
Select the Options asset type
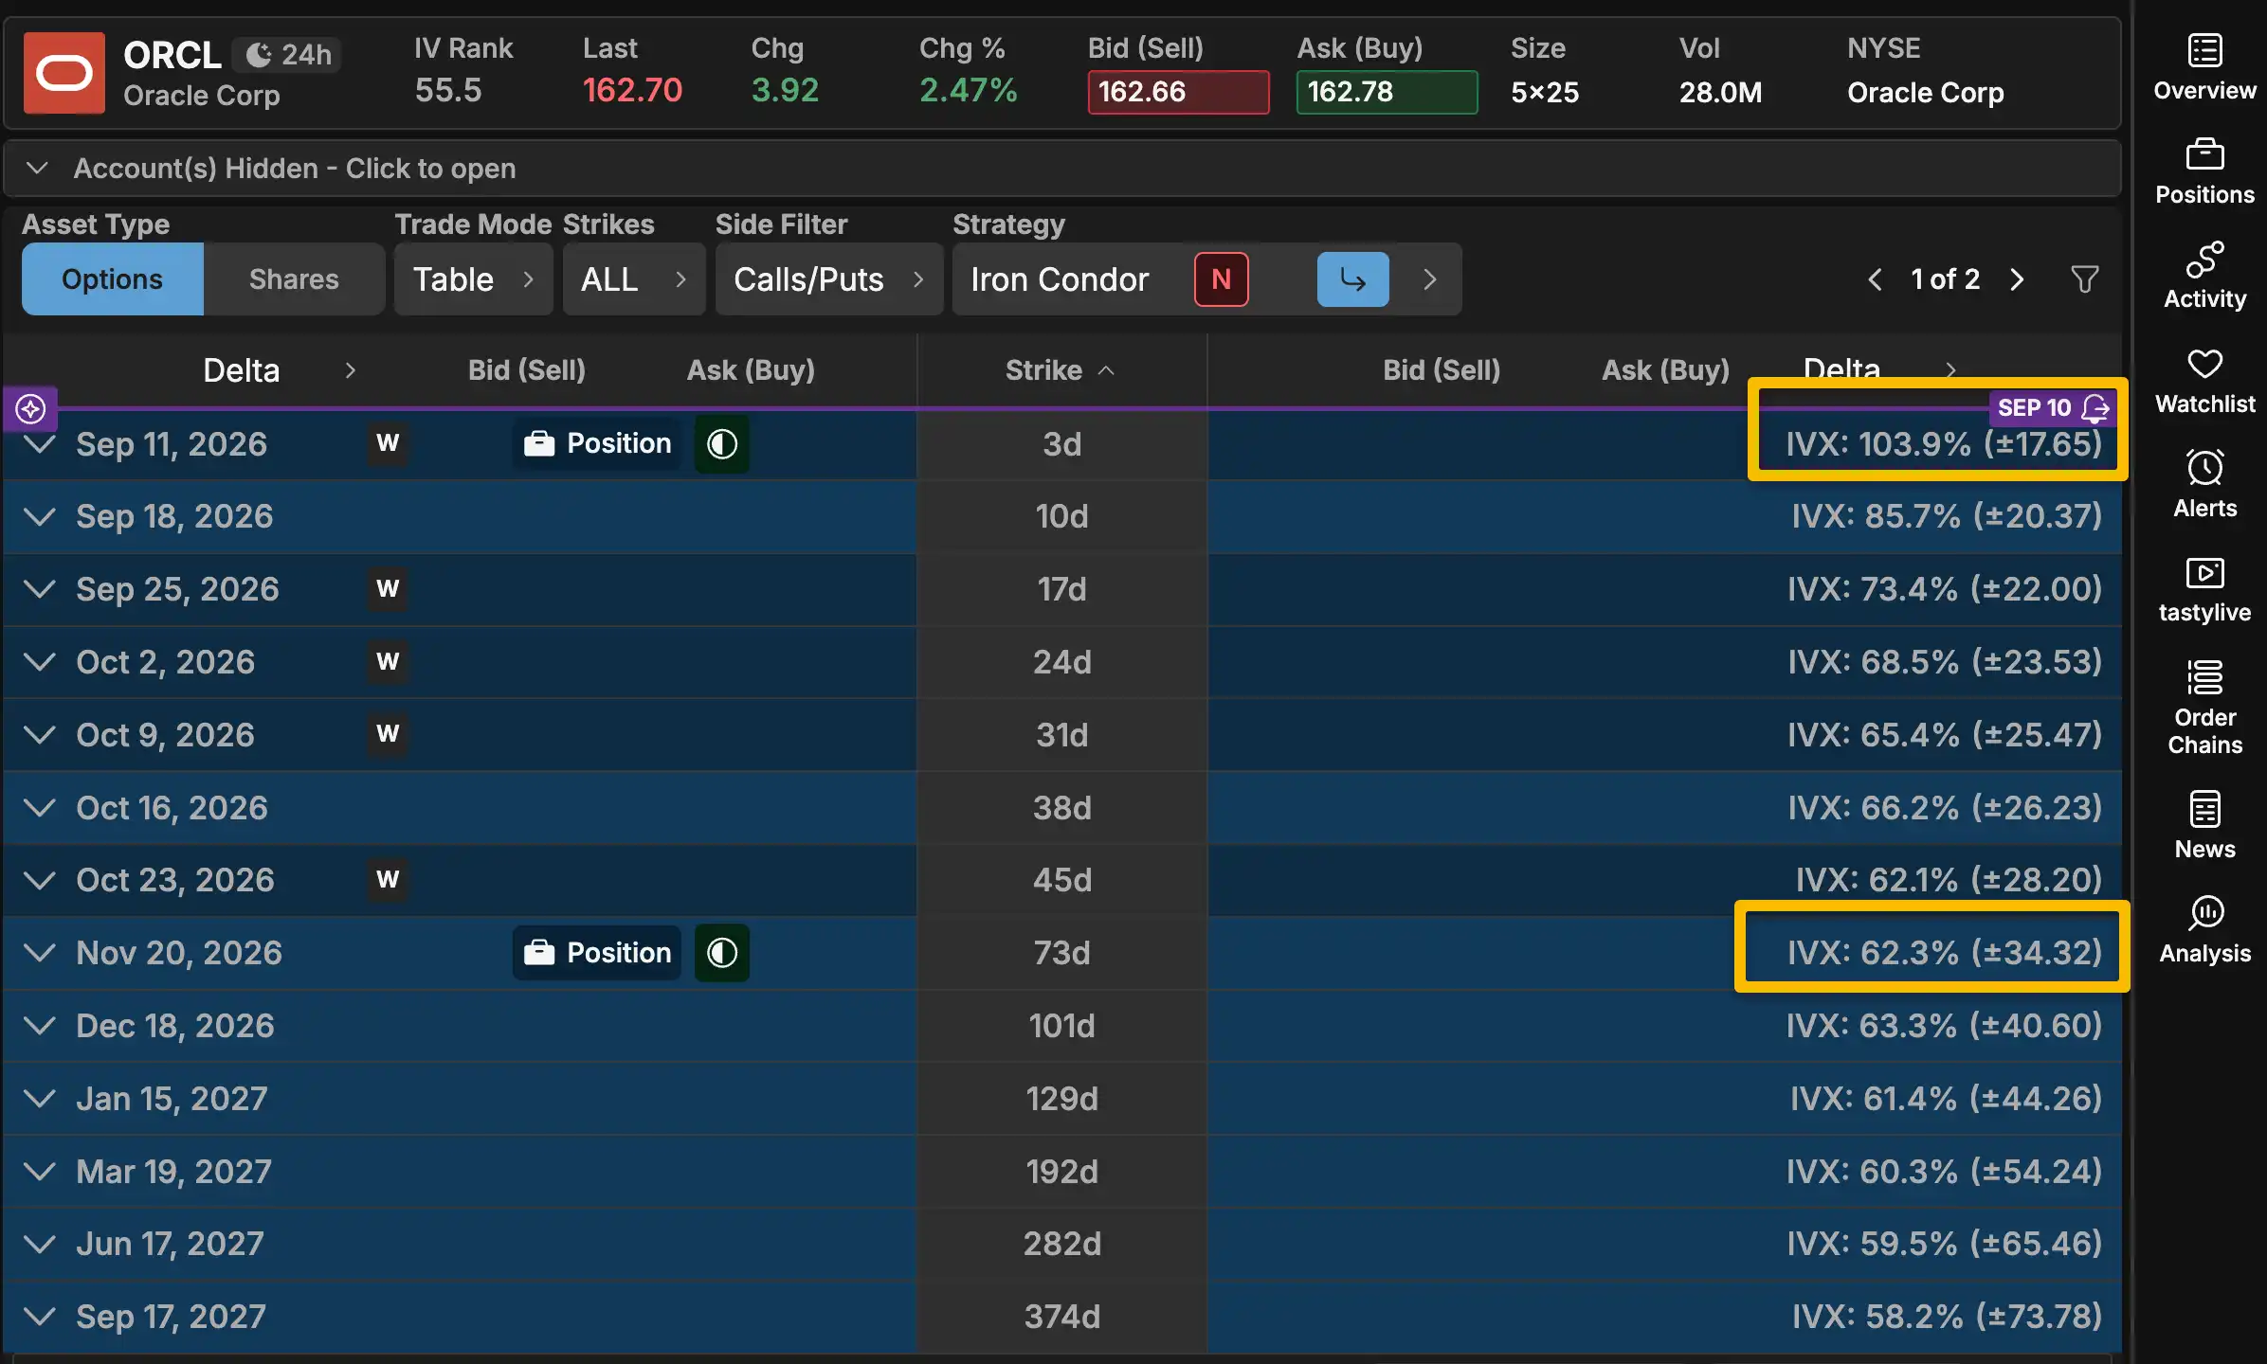click(x=113, y=279)
